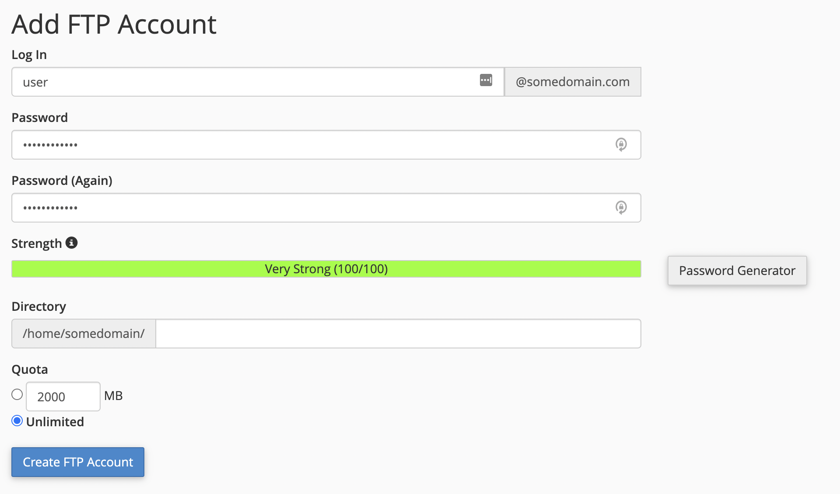Click into the Password (Again) input field
The width and height of the screenshot is (840, 494).
[306, 208]
